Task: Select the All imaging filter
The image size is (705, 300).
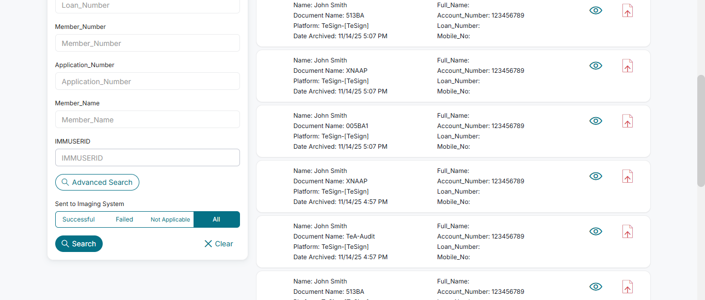Action: click(216, 219)
